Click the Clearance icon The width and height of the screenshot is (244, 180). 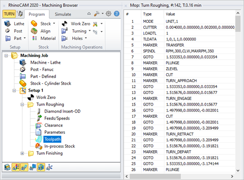(x=39, y=125)
